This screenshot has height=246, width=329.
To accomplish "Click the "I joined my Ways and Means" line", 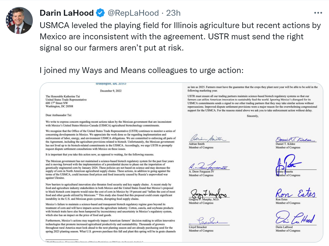I will click(141, 70).
